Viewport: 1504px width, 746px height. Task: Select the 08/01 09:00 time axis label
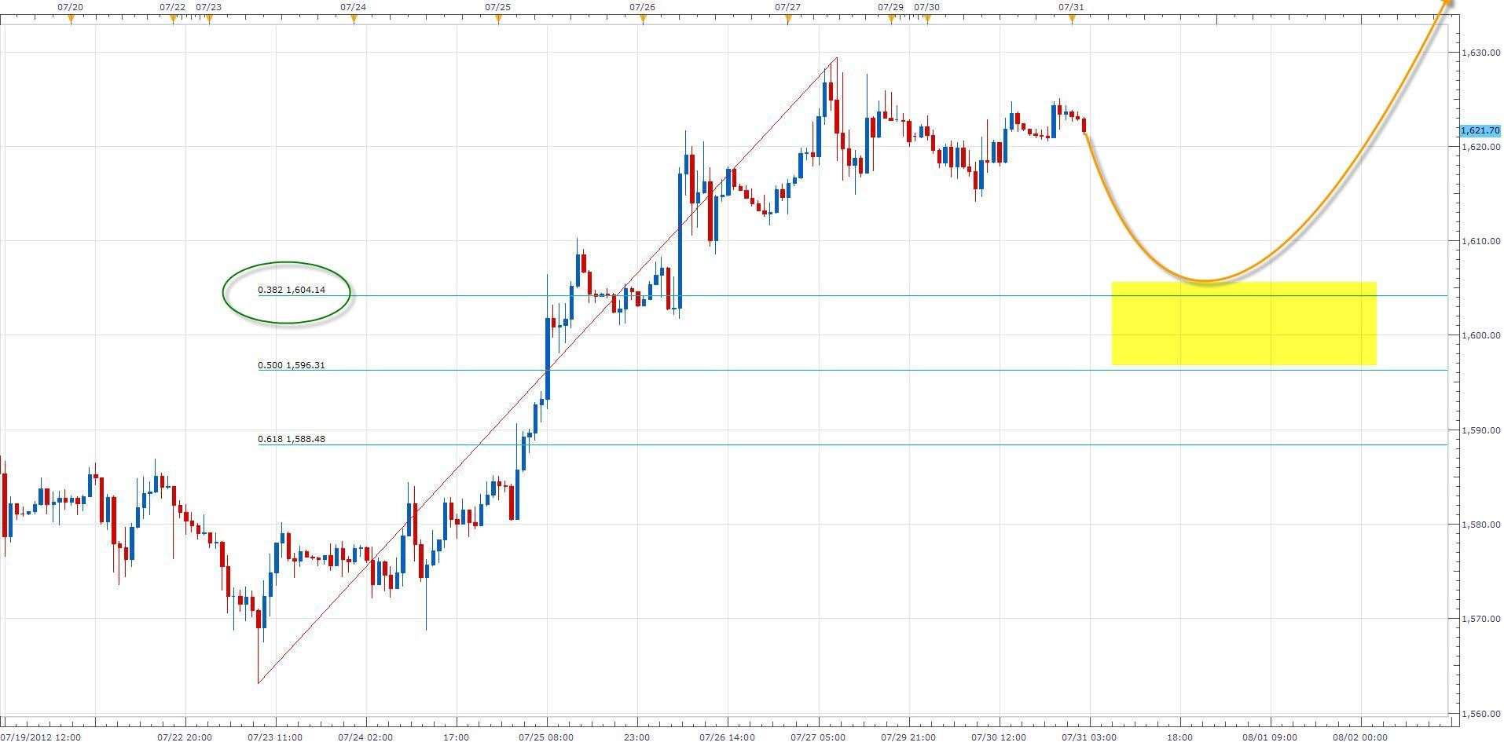click(1270, 737)
